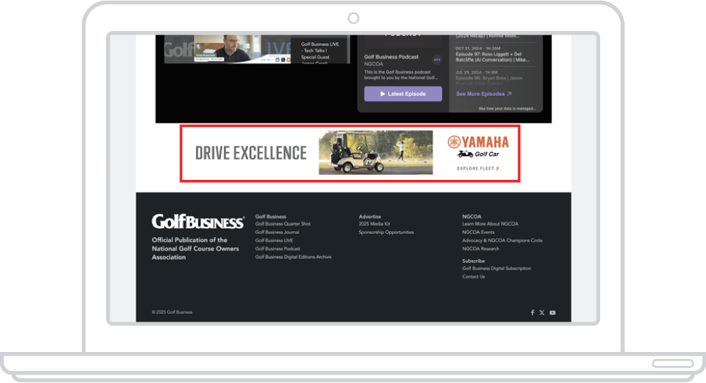The image size is (706, 383).
Task: Click the podcast three-dots options icon
Action: pyautogui.click(x=437, y=59)
